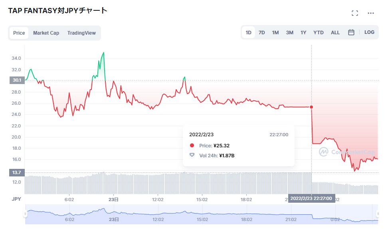Switch to the Market Cap tab
This screenshot has height=229, width=386.
coord(46,33)
